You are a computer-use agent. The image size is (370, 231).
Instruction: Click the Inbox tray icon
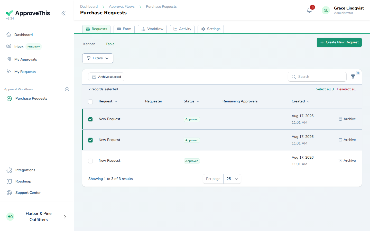[x=9, y=46]
